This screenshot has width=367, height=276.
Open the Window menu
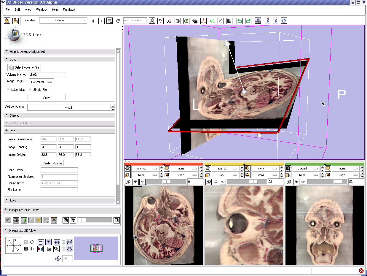click(41, 9)
